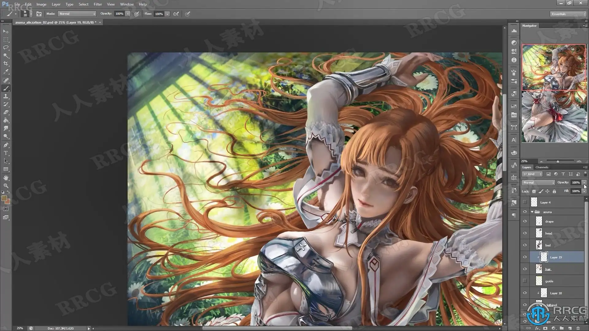Select the Zoom tool
The width and height of the screenshot is (589, 331).
click(6, 186)
